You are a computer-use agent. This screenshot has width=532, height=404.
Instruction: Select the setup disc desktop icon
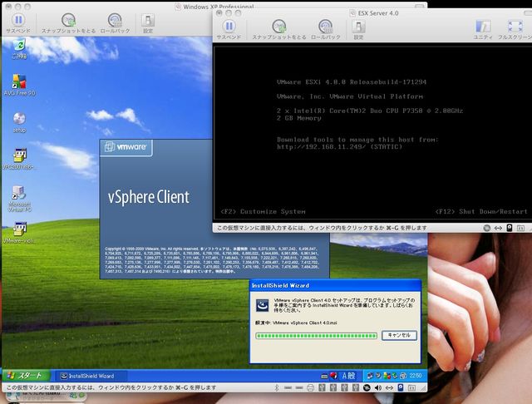[19, 122]
